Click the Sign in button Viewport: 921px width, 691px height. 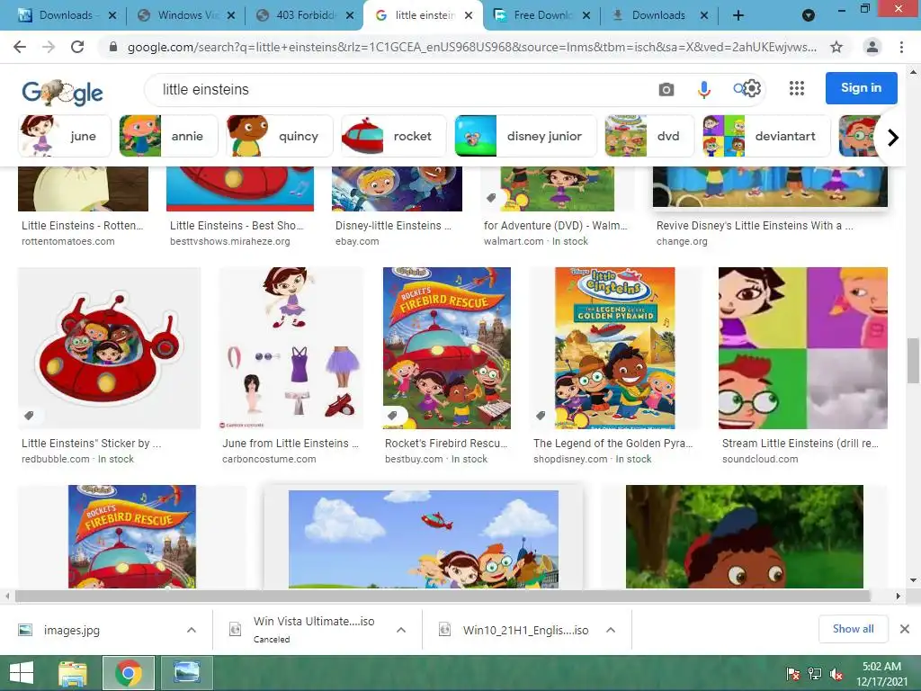[861, 88]
